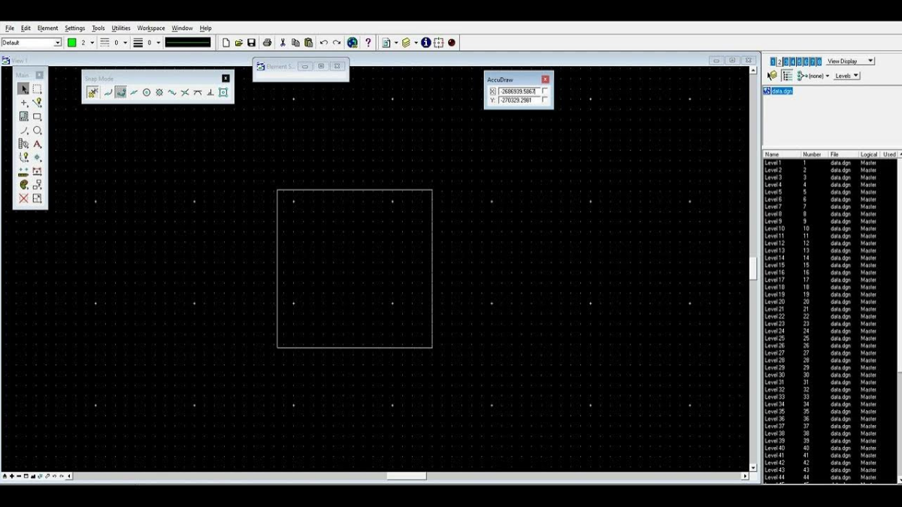Pick the Place Text tool
The image size is (902, 507).
pos(37,144)
